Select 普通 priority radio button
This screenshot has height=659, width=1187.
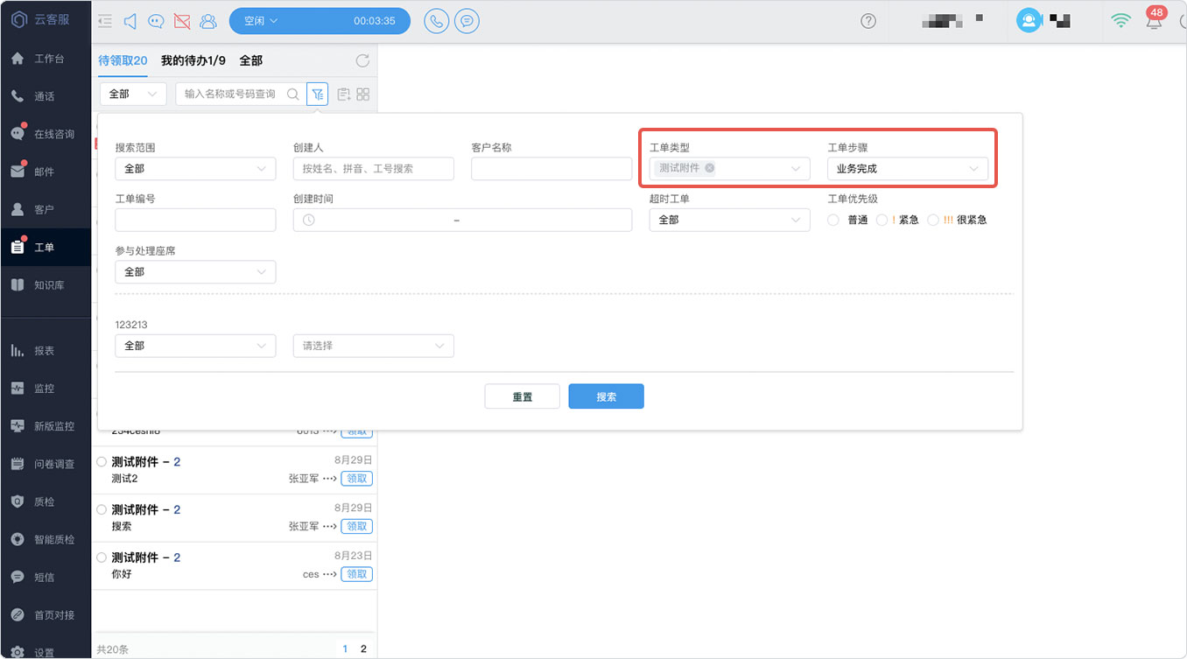[x=832, y=221]
